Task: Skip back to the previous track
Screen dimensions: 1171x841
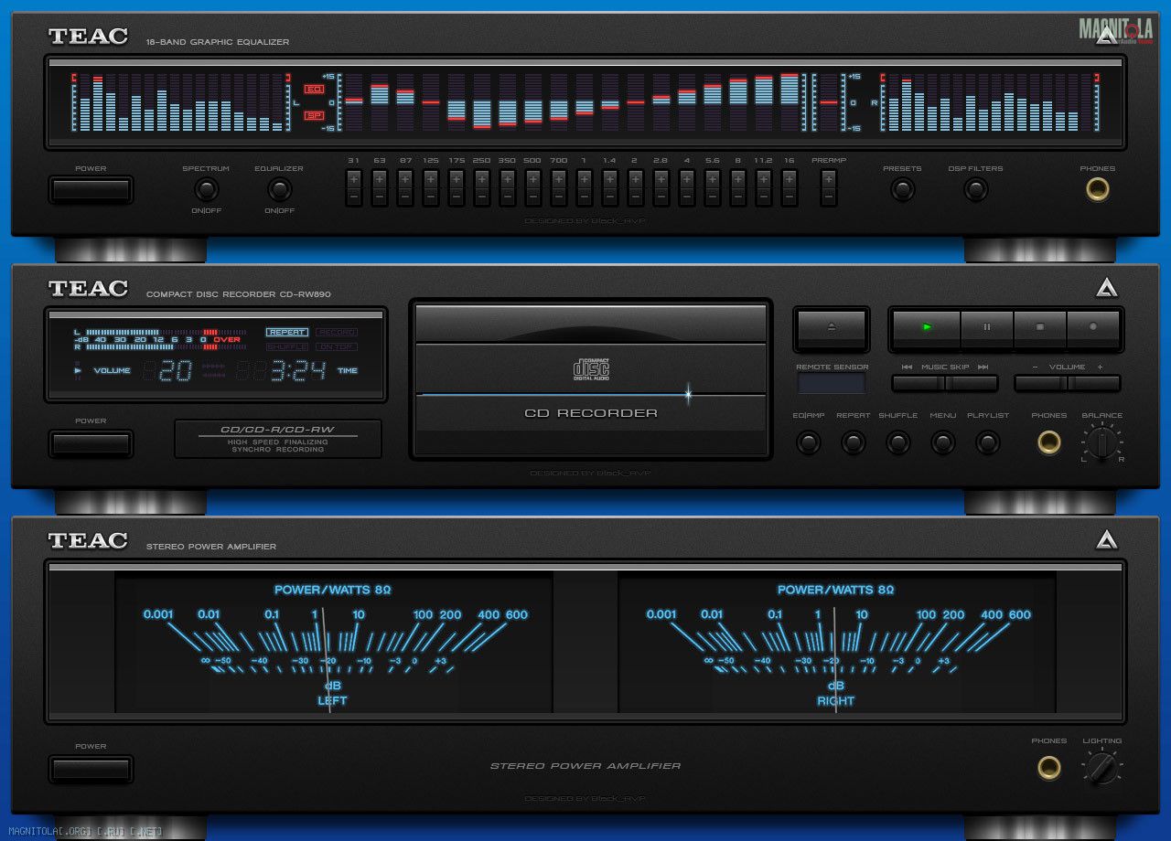Action: pyautogui.click(x=919, y=383)
